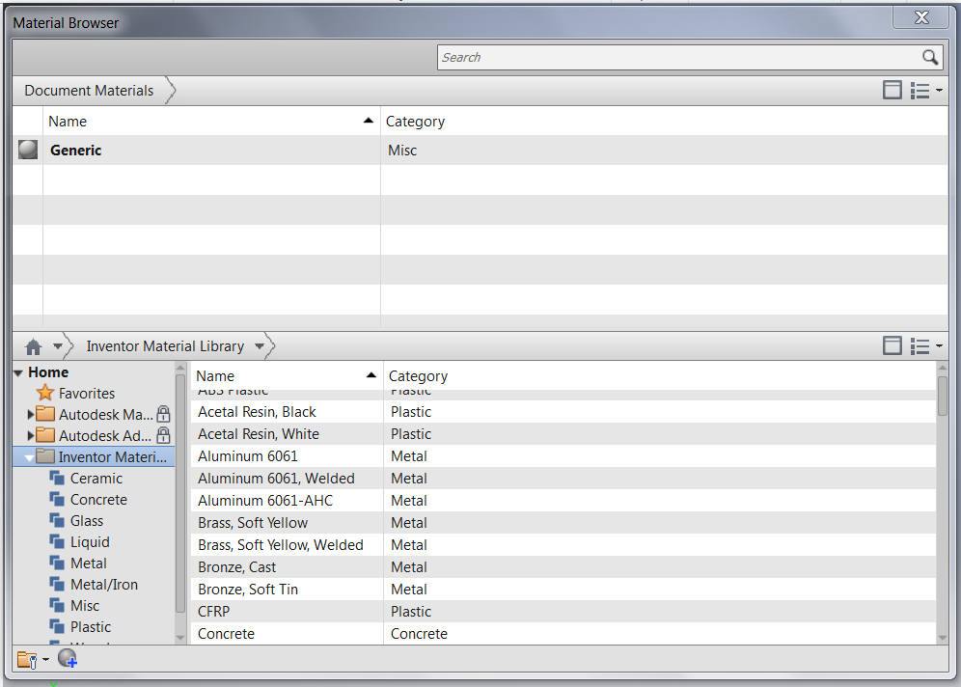
Task: Click the Generic material sphere thumbnail
Action: [x=26, y=150]
